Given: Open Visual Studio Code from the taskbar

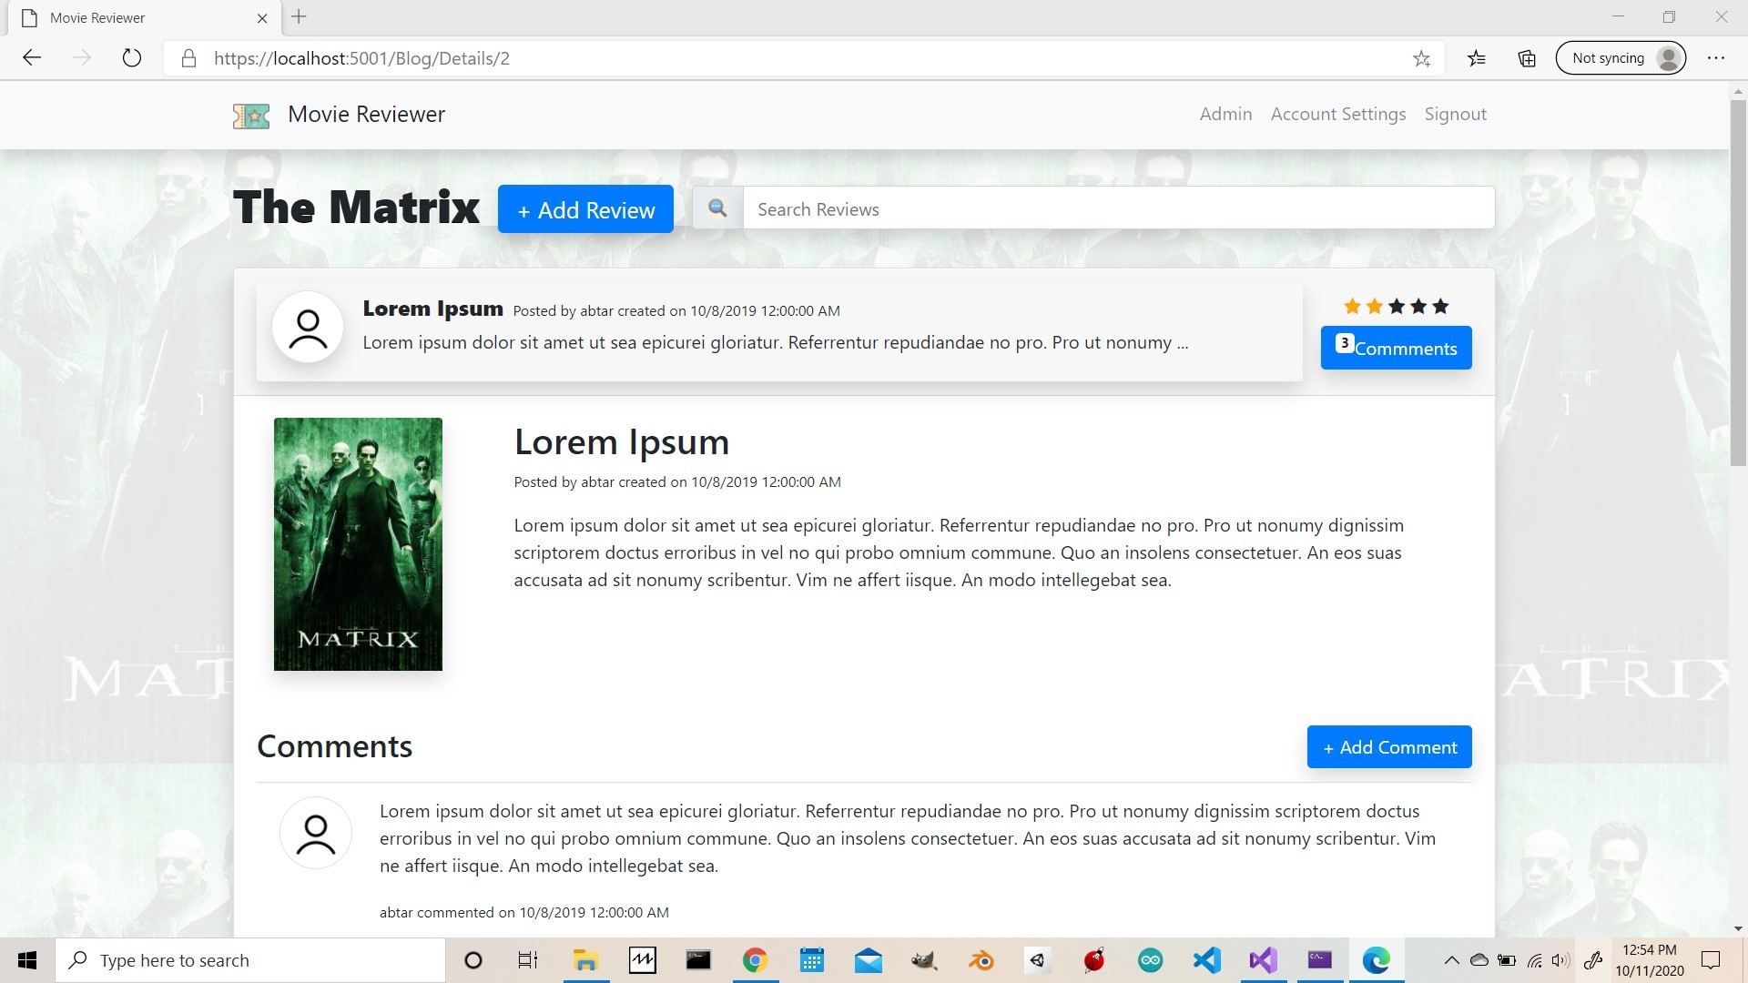Looking at the screenshot, I should coord(1206,960).
